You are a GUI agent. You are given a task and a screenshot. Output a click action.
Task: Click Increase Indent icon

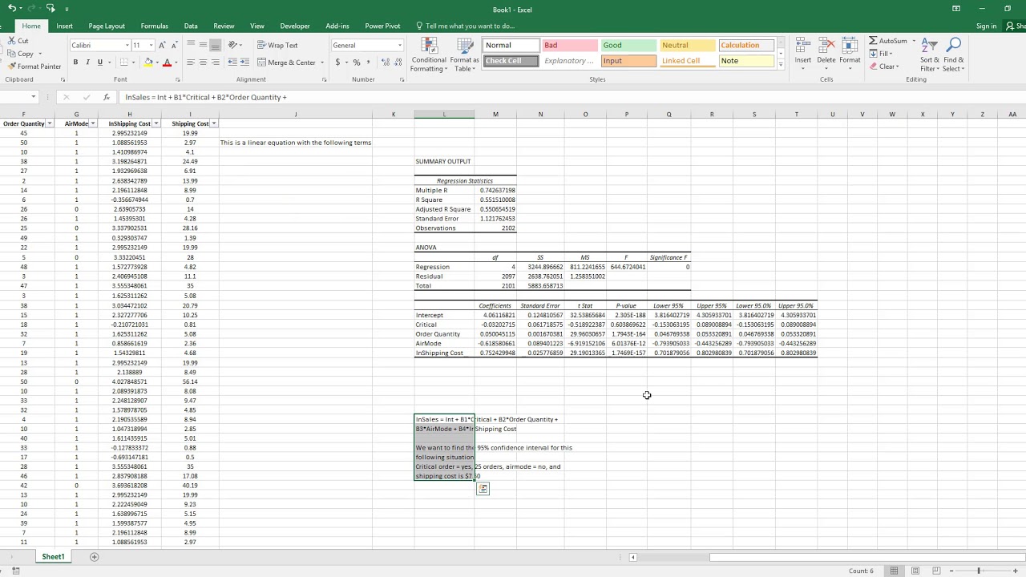coord(244,63)
